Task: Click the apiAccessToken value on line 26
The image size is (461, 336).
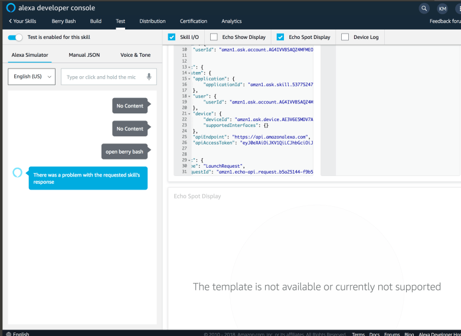Action: [x=276, y=143]
